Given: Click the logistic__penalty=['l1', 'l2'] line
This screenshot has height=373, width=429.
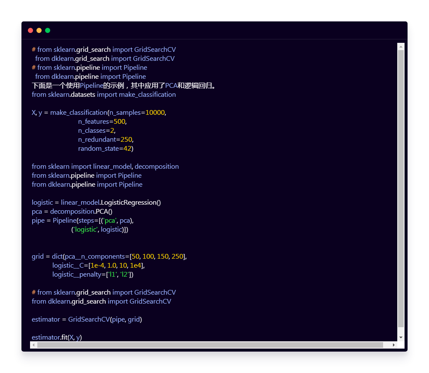Looking at the screenshot, I should pos(93,275).
